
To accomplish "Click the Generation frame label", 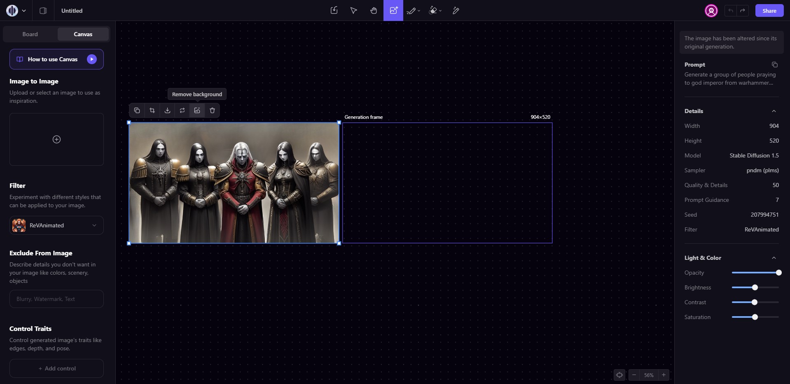I will [364, 117].
